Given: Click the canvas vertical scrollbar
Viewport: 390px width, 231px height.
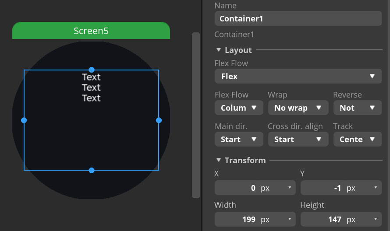Looking at the screenshot, I should [196, 115].
